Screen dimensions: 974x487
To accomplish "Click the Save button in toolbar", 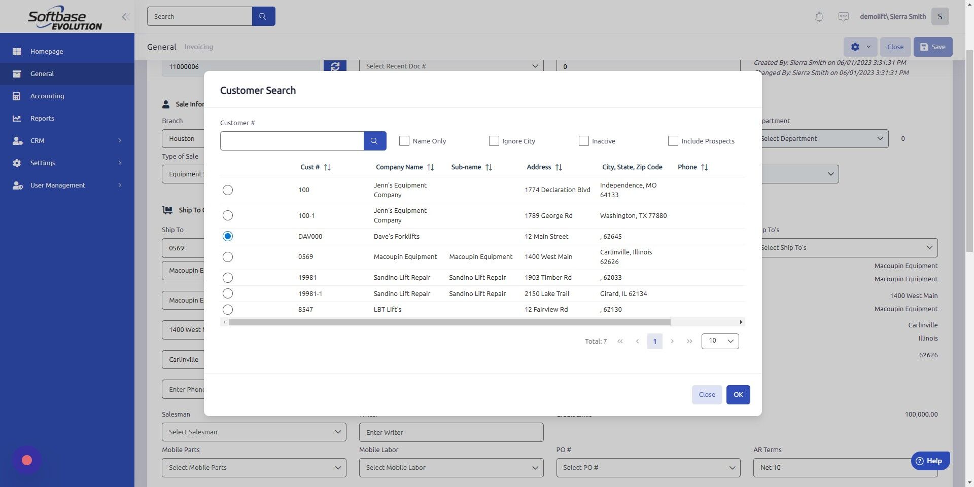I will [x=933, y=47].
